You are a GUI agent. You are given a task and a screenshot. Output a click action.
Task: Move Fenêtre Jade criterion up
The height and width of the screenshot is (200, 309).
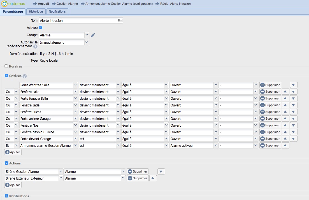pyautogui.click(x=285, y=105)
